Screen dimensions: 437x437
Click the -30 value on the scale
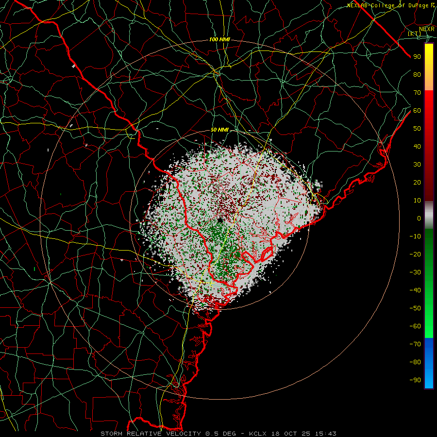pyautogui.click(x=415, y=272)
